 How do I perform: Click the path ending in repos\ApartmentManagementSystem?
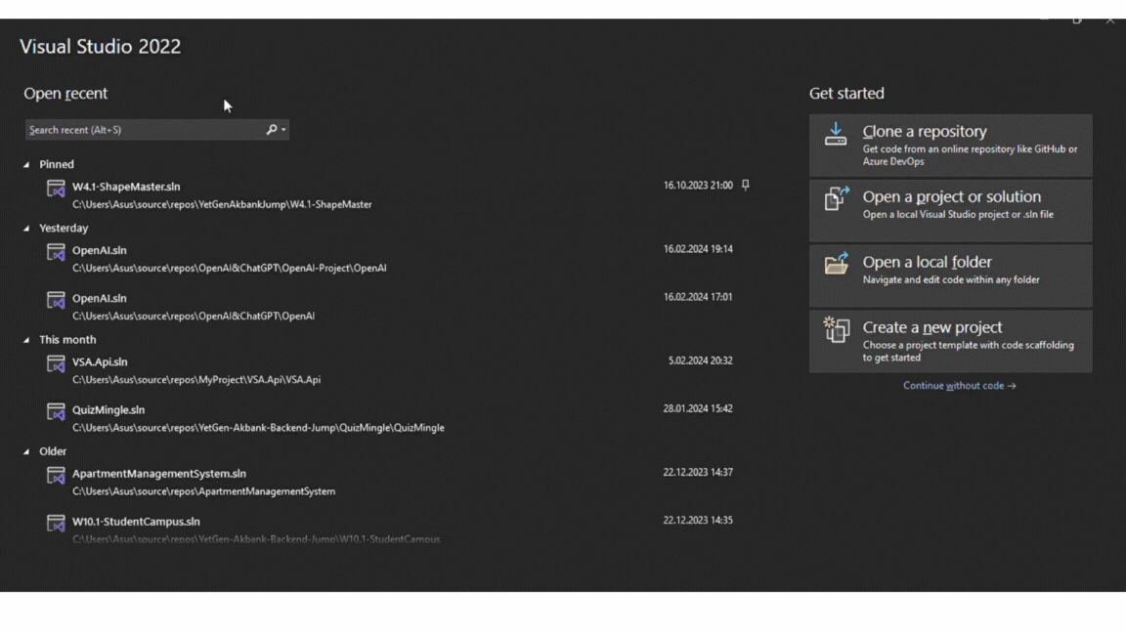click(x=203, y=491)
